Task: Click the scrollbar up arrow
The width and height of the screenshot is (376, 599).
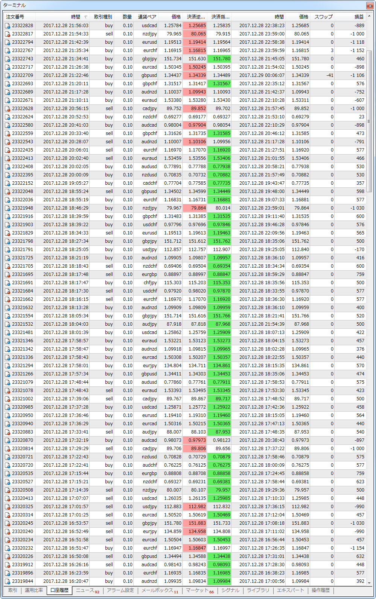Action: (x=369, y=17)
